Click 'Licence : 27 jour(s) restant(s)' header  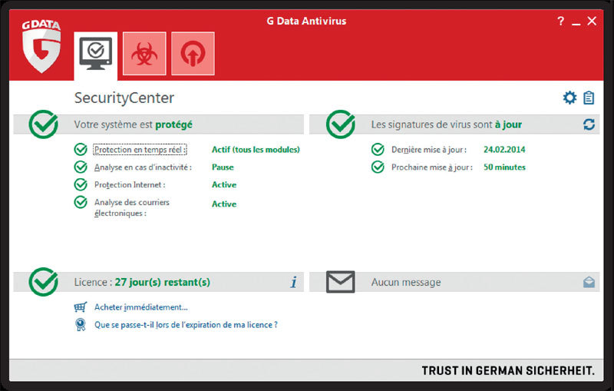(x=142, y=282)
